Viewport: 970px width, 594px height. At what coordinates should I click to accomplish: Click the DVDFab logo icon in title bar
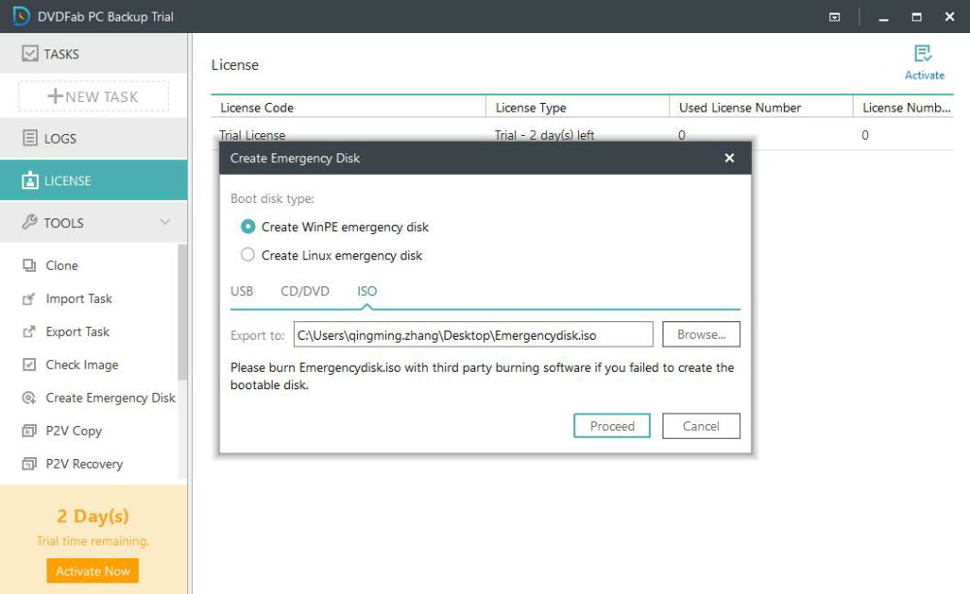point(21,16)
